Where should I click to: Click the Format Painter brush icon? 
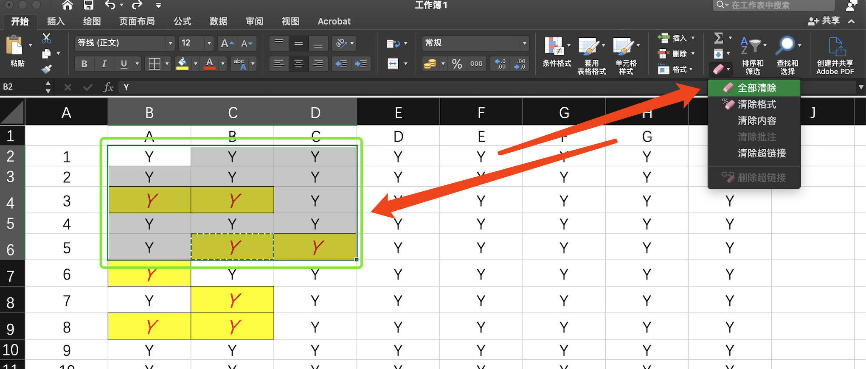(x=47, y=69)
